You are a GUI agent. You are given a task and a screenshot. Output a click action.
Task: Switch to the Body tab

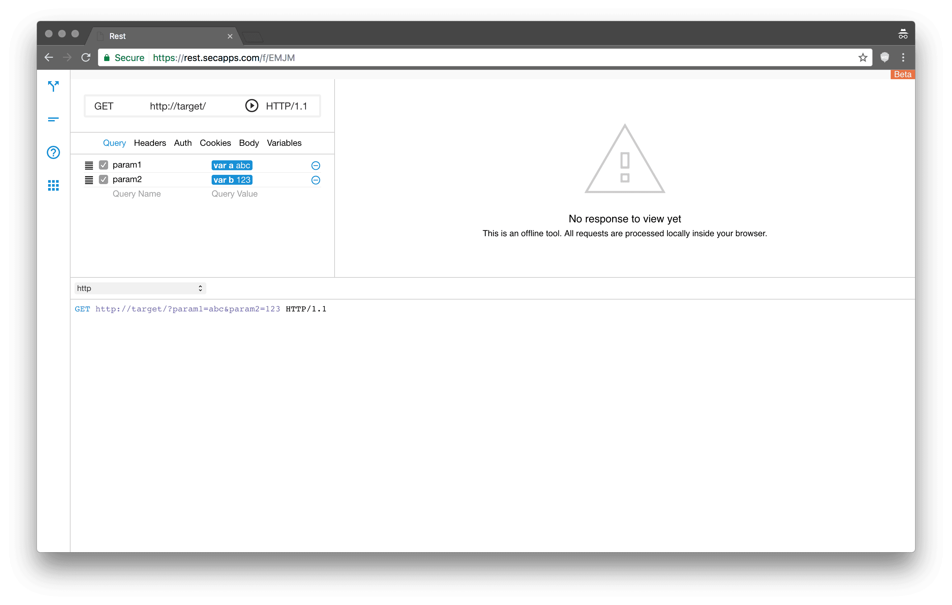coord(249,143)
